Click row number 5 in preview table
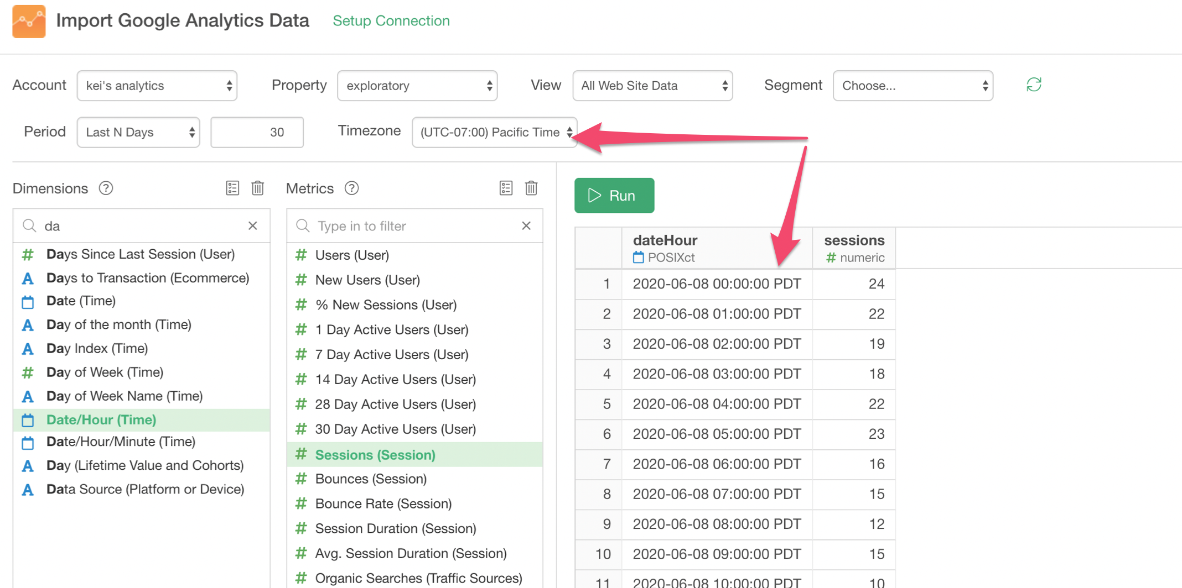This screenshot has width=1182, height=588. (x=599, y=404)
